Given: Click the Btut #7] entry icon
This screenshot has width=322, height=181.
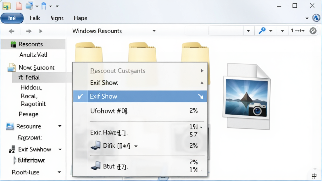Looking at the screenshot, I should [96, 166].
